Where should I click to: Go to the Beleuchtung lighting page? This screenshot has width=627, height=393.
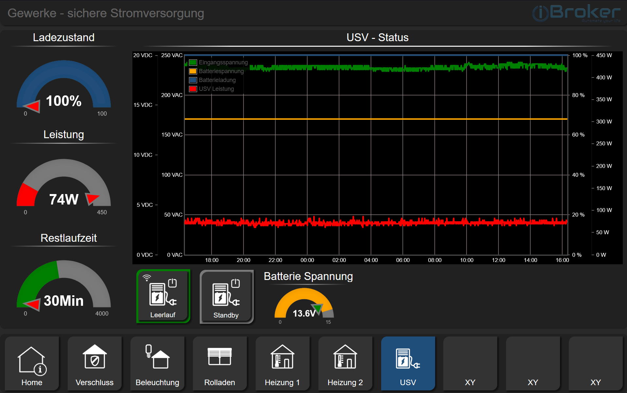157,363
